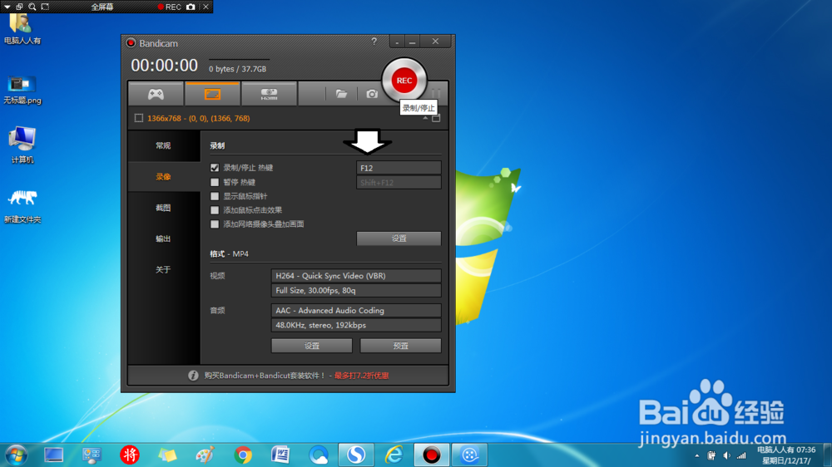Enable 添加网络摄像头叠加画面 checkbox
This screenshot has height=467, width=832.
215,224
